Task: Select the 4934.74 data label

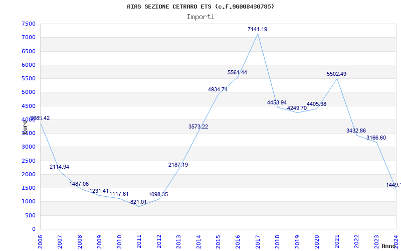Action: [218, 89]
